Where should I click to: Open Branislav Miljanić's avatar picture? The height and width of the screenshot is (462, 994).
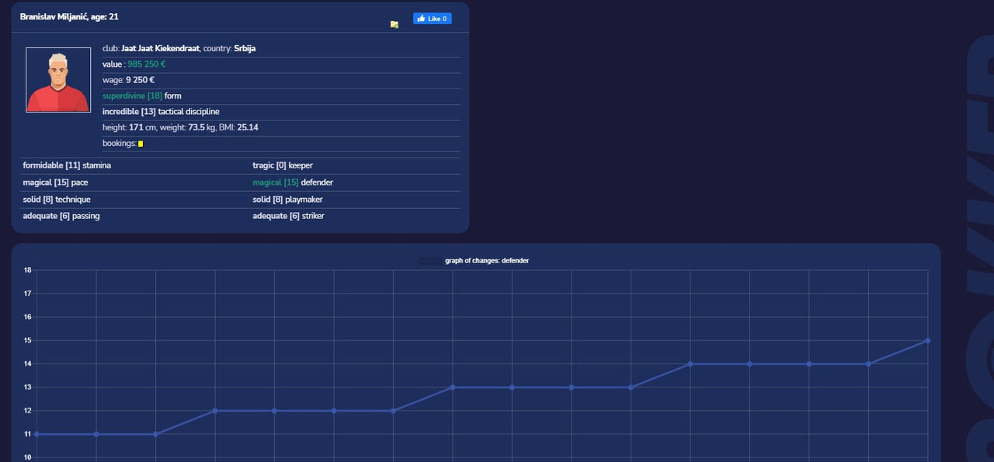(58, 80)
